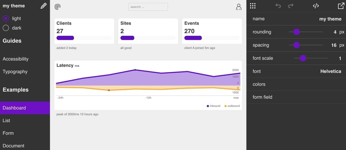Click the undo arrow icon
The height and width of the screenshot is (150, 346).
[x=278, y=6]
